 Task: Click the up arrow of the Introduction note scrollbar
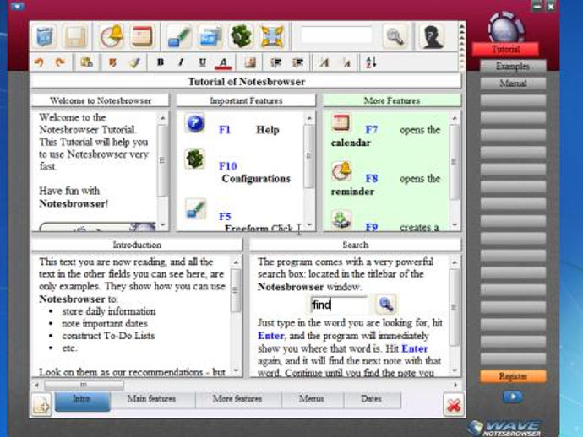236,262
